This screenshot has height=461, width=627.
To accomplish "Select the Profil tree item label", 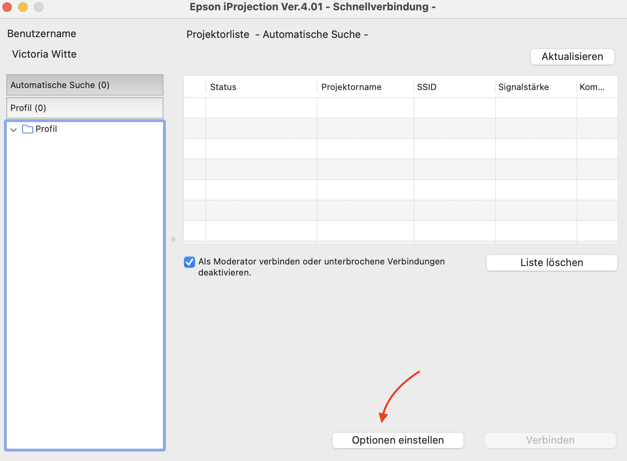I will [46, 129].
